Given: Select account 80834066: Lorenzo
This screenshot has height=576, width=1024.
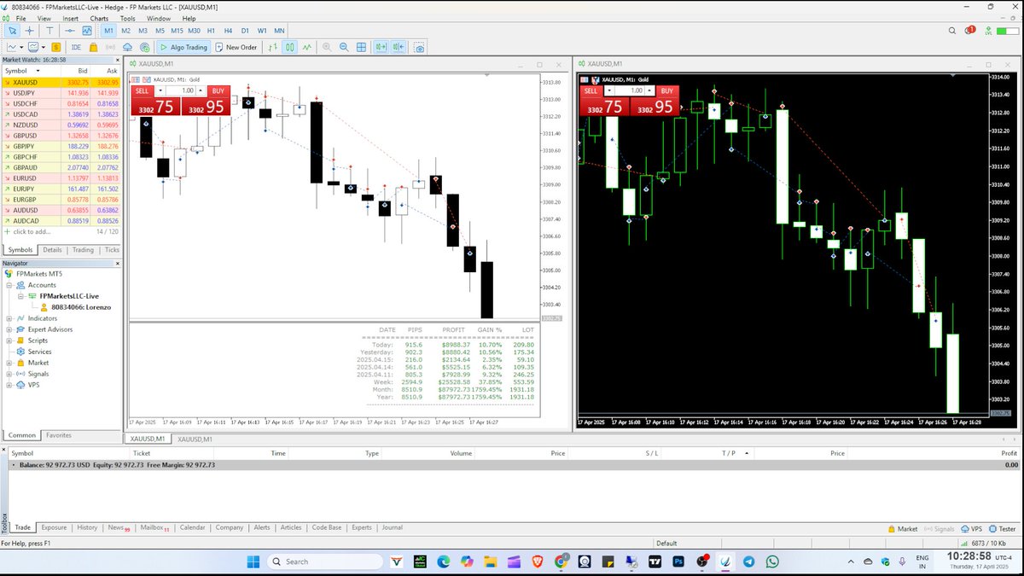Looking at the screenshot, I should point(75,307).
